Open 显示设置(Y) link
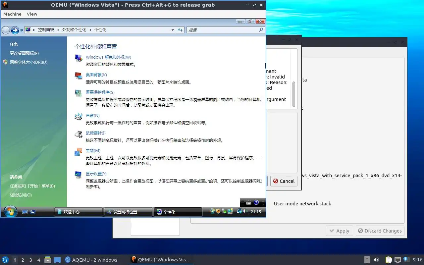Screen dimensions: 424x265 tap(96, 174)
